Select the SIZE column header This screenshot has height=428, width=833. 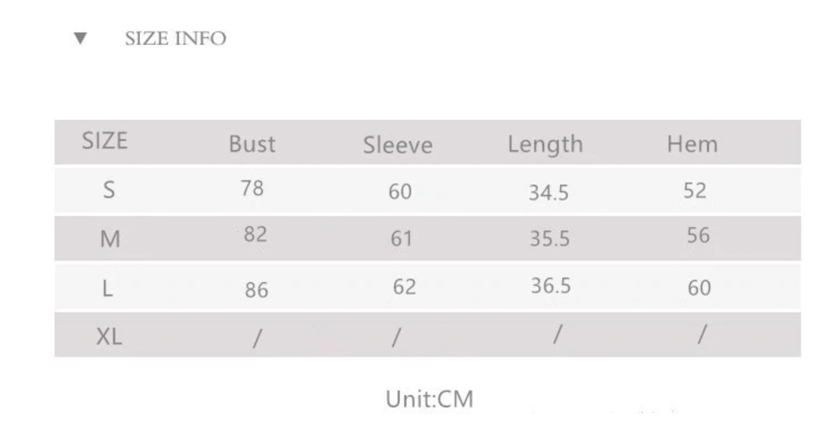tap(105, 141)
